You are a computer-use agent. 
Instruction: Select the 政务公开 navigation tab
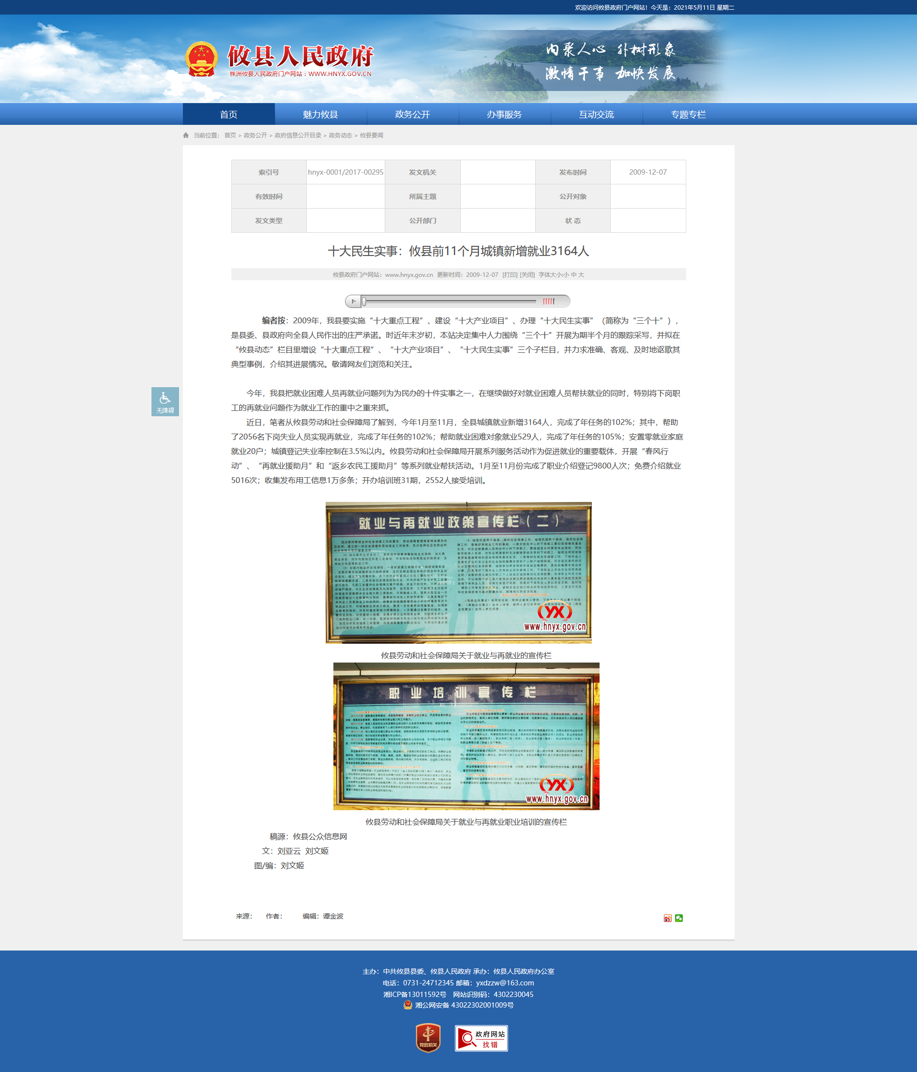tap(412, 114)
